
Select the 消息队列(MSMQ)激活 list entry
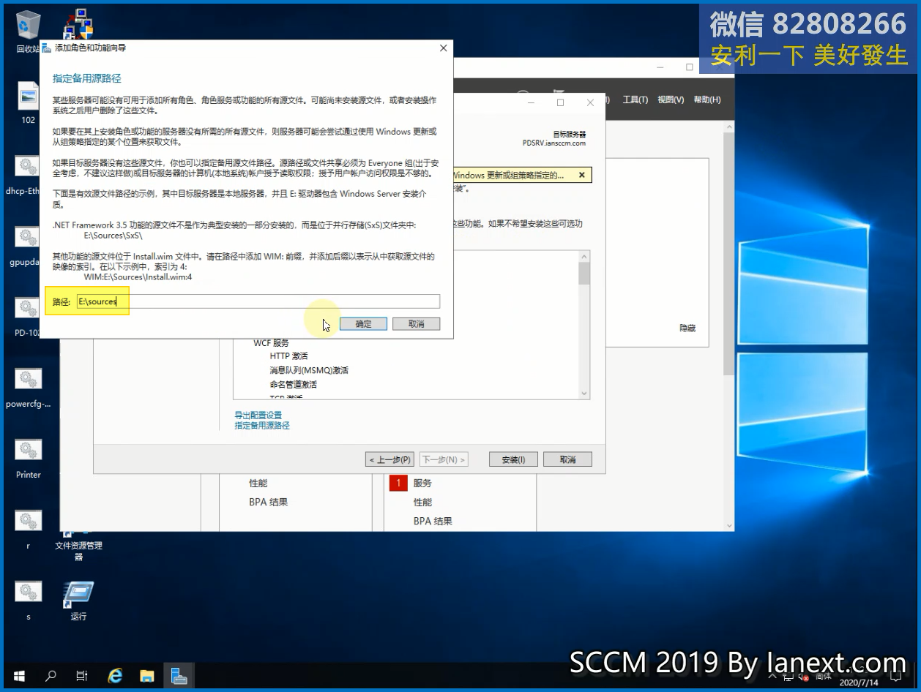(x=309, y=370)
